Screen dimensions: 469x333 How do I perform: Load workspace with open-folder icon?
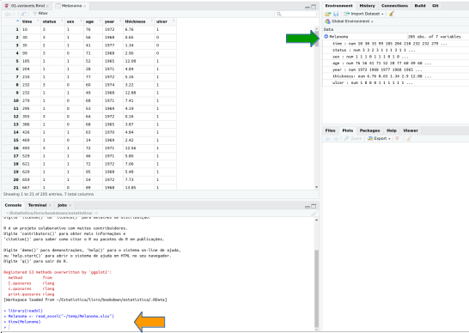328,14
